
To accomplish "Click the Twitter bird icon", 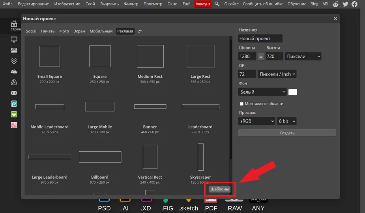I will (x=345, y=4).
